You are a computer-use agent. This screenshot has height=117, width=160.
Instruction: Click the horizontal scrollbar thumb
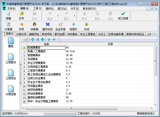[x=71, y=108]
